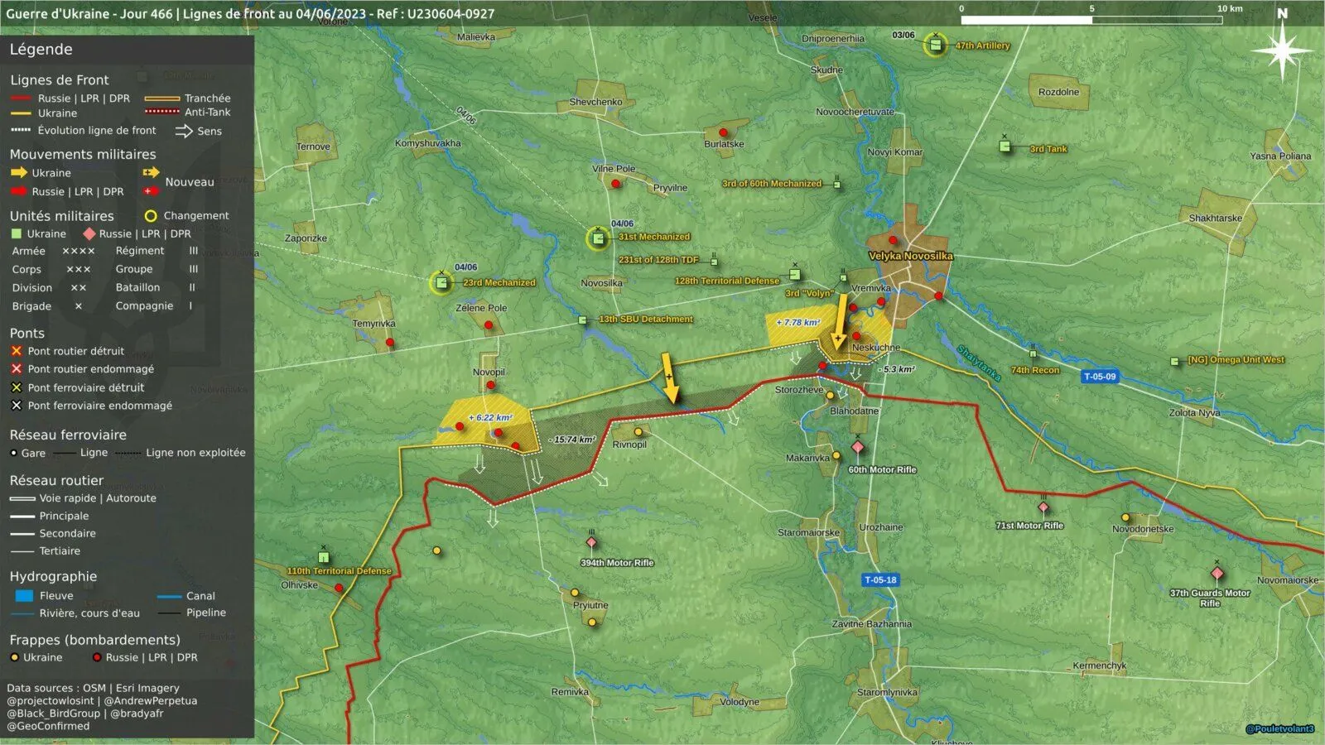This screenshot has height=745, width=1325.
Task: Click the red strike dot at Temyrivka
Action: point(389,342)
